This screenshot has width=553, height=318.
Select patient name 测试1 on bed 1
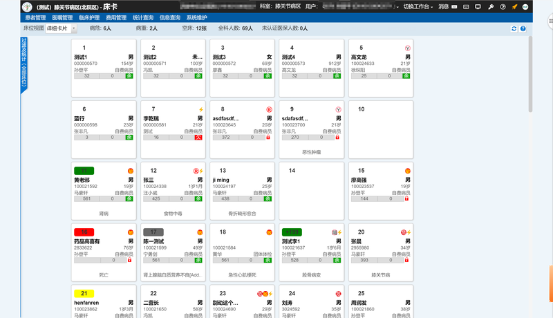[x=80, y=57]
